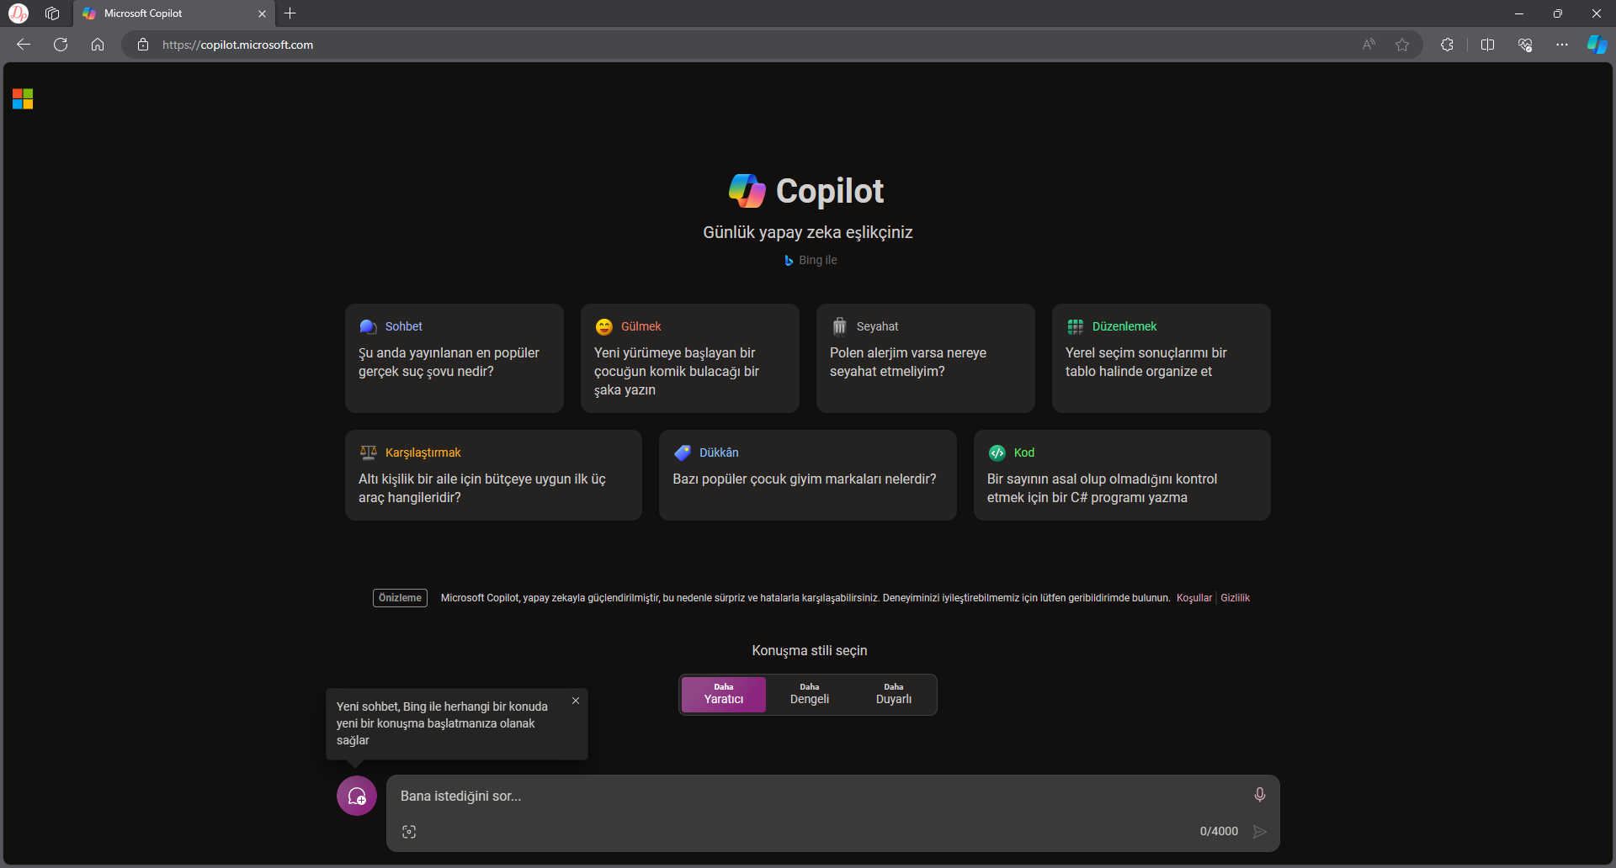Dismiss the Yeni sohbet tooltip
This screenshot has width=1616, height=868.
click(576, 701)
